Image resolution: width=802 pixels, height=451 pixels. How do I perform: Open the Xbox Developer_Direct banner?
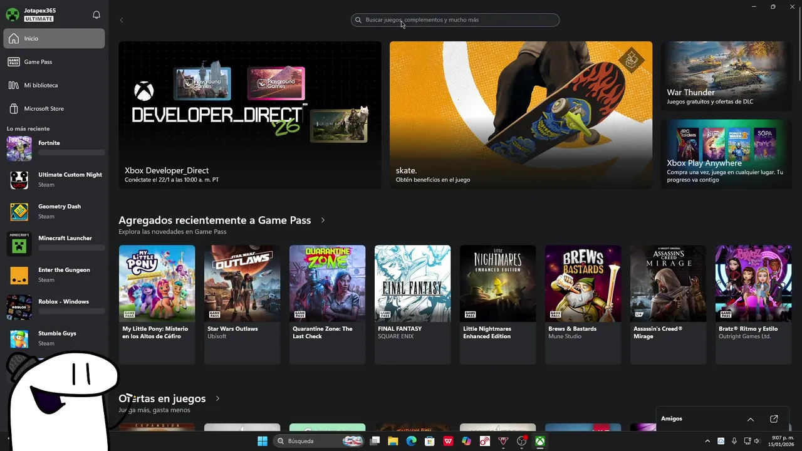click(250, 115)
